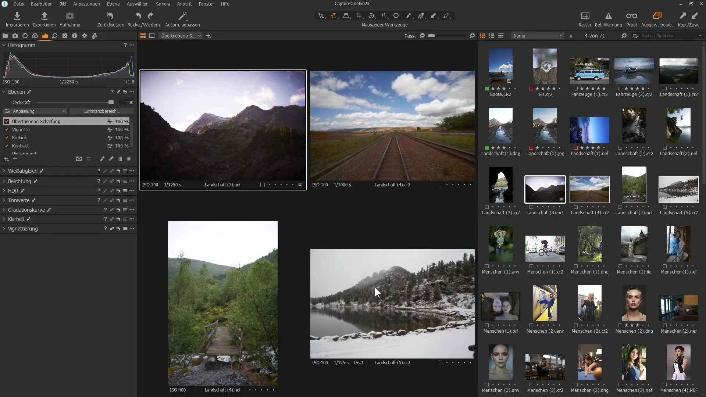This screenshot has height=397, width=706.
Task: Toggle Ausgew. bearb. edit selected variants
Action: [x=657, y=16]
